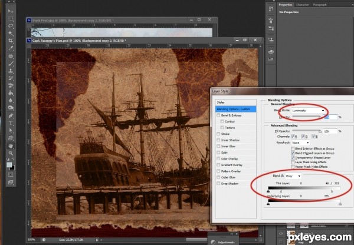Screen dimensions: 354x245
Task: Switch to the Paragraph tab
Action: (320, 5)
